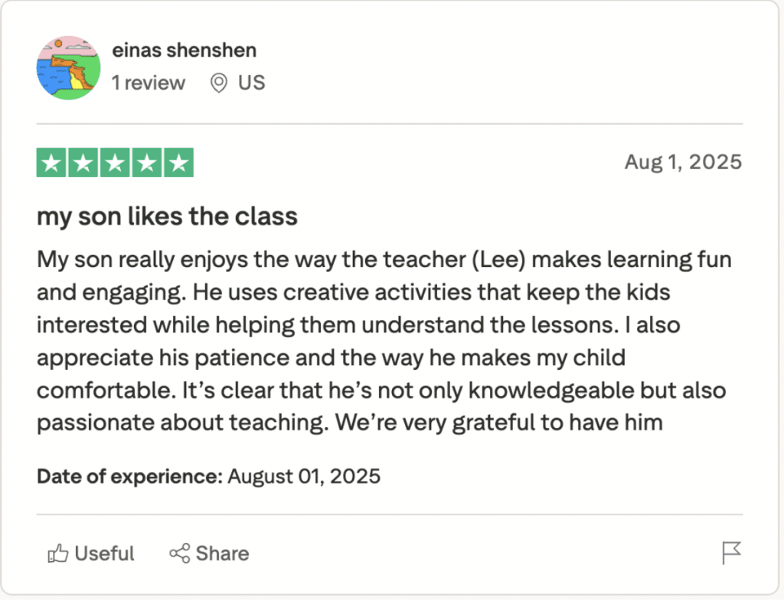Select the second green Trustpilot star
Image resolution: width=784 pixels, height=601 pixels.
pos(84,162)
